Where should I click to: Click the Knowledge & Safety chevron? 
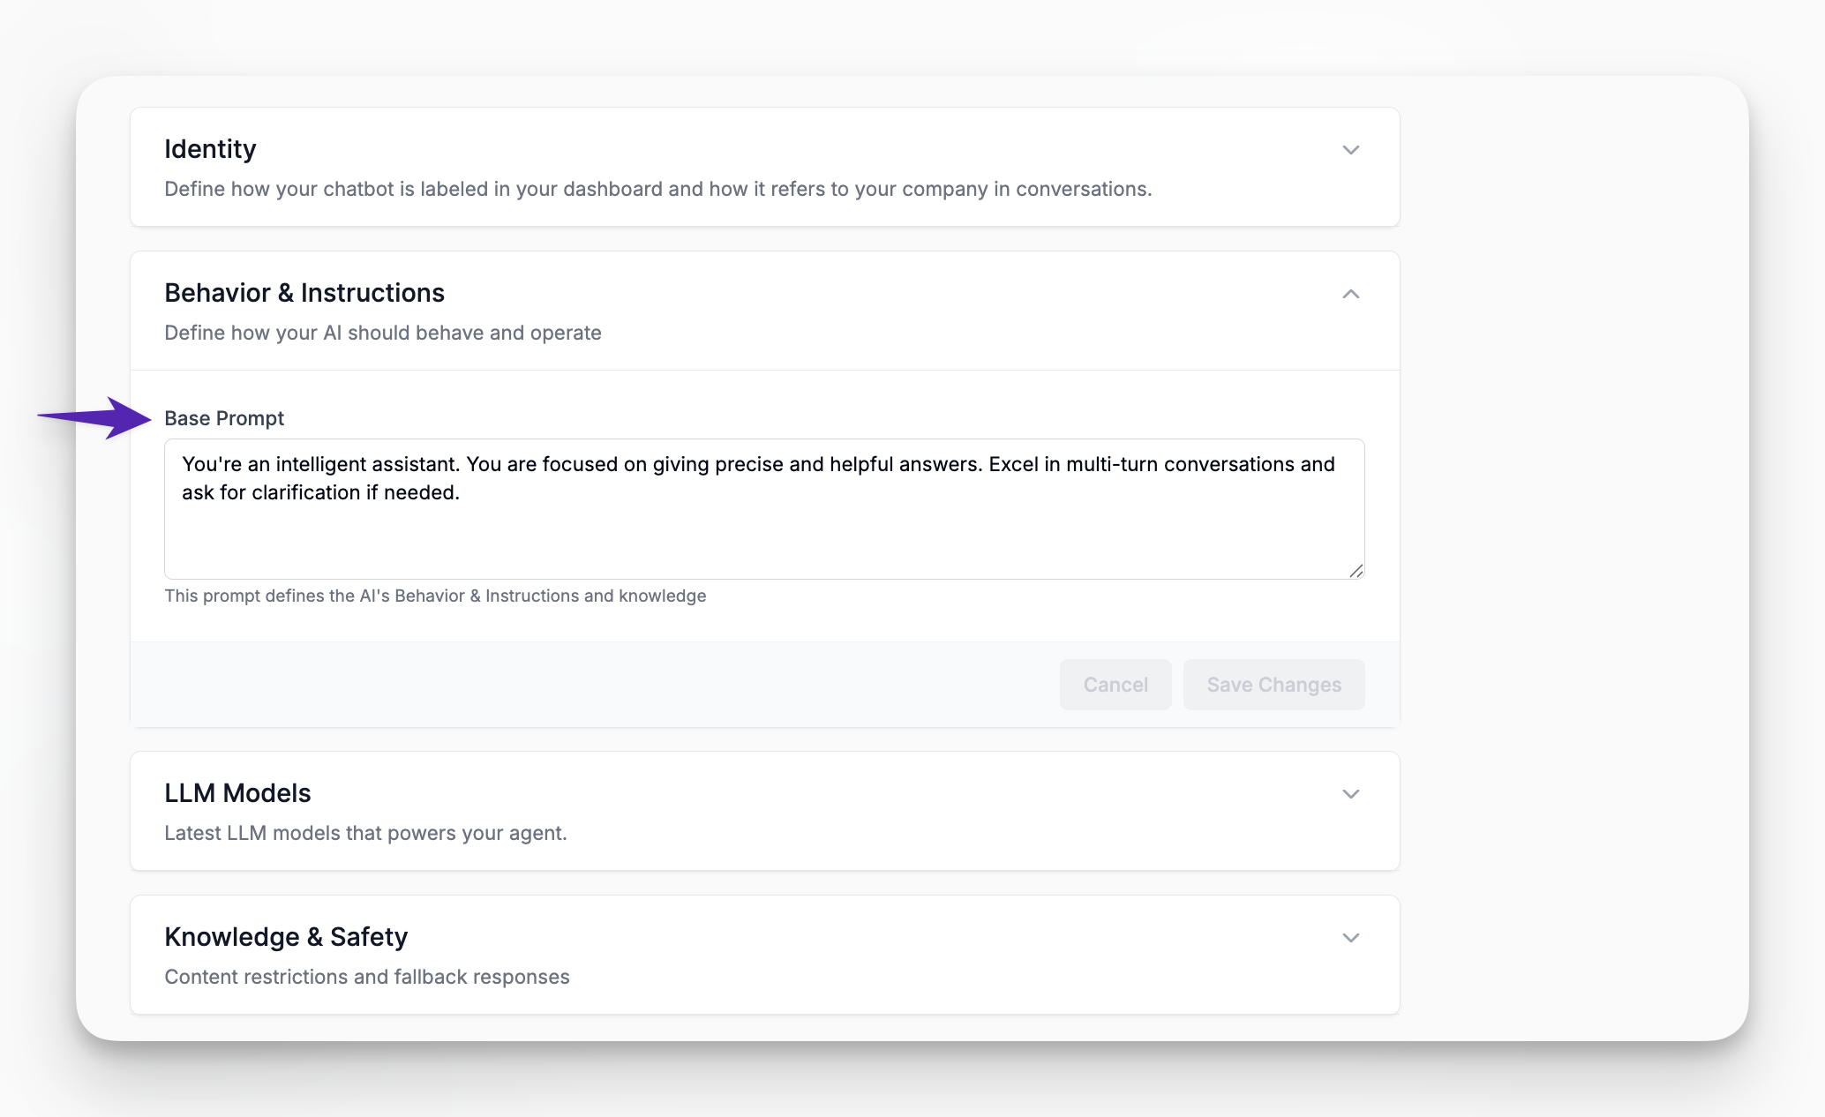1350,938
